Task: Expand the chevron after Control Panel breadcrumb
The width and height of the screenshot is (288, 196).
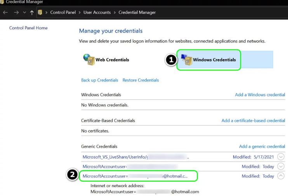Action: point(80,12)
